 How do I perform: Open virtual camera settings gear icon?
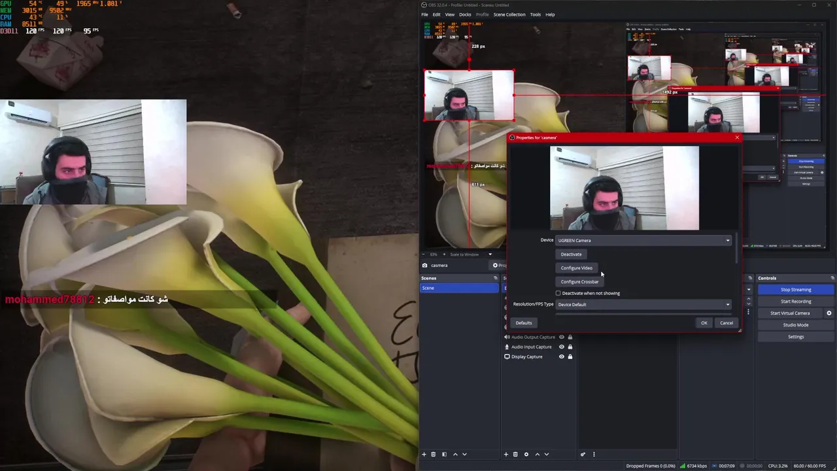[x=829, y=313]
